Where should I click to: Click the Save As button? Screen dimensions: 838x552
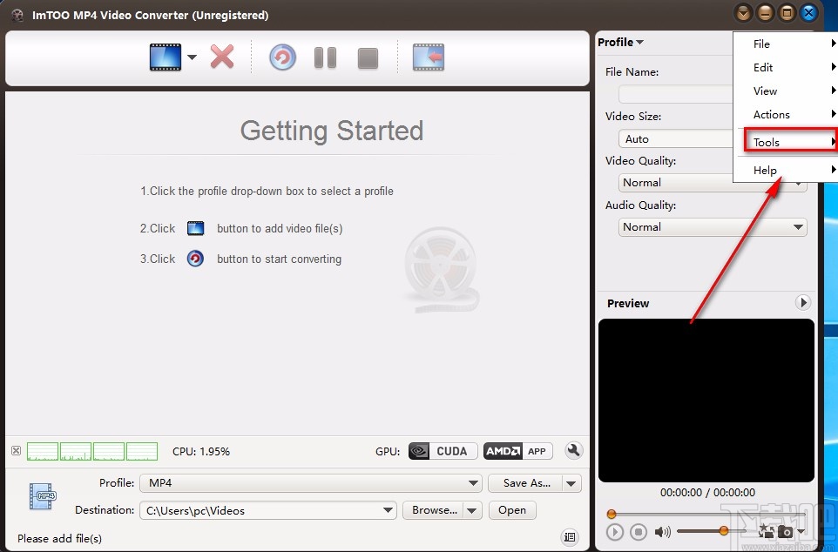526,482
